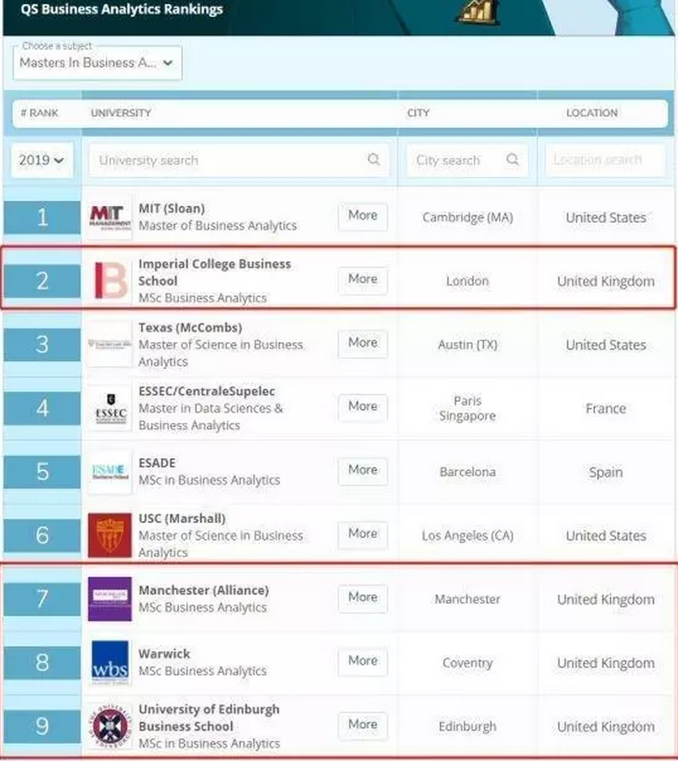This screenshot has height=761, width=678.
Task: Open the 2019 year dropdown
Action: [x=42, y=160]
